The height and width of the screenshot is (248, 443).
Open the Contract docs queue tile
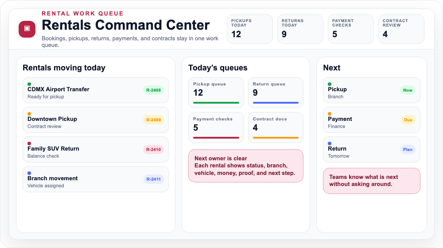(276, 128)
